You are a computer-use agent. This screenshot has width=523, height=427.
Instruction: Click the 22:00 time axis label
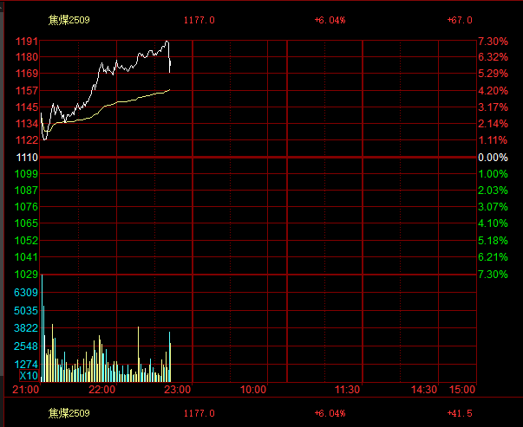coord(101,390)
